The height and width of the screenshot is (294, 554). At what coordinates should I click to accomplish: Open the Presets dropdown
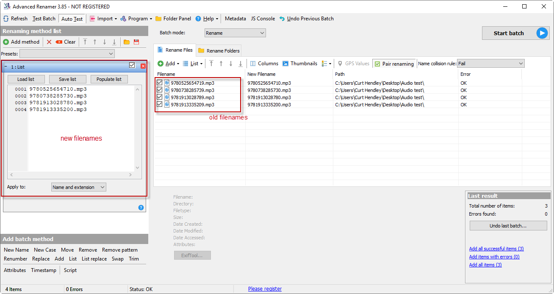[67, 54]
